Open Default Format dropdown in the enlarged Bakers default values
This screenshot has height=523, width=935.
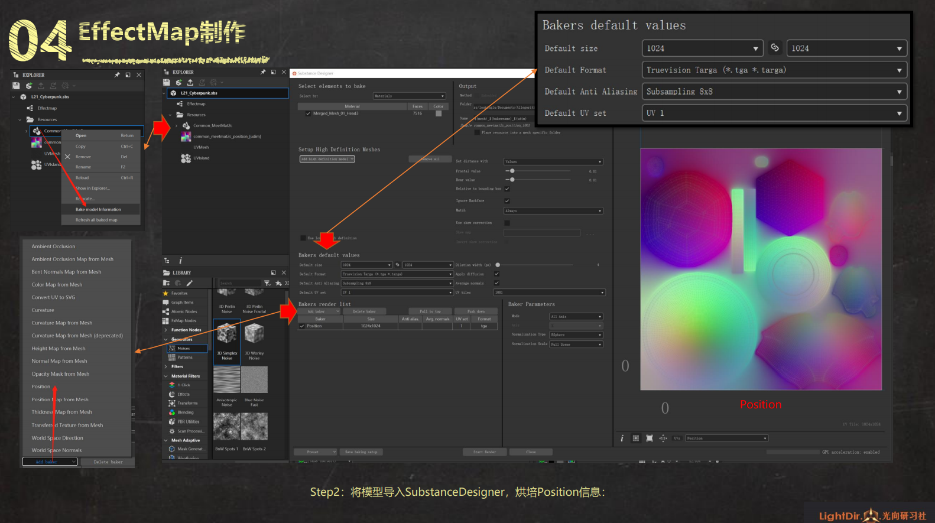coord(774,70)
